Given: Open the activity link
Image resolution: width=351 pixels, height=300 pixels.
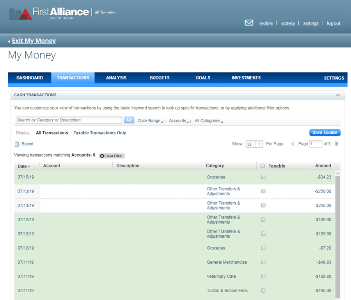Looking at the screenshot, I should [x=288, y=23].
